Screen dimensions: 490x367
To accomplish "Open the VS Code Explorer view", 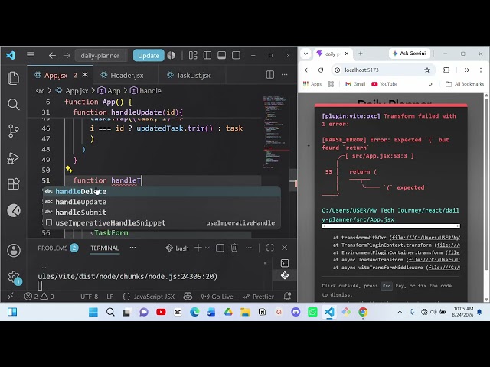I will [14, 78].
